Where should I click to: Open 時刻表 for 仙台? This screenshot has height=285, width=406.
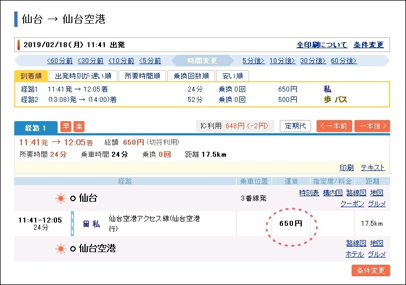pyautogui.click(x=309, y=193)
